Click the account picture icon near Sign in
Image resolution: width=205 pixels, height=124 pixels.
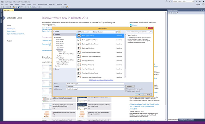coord(203,4)
